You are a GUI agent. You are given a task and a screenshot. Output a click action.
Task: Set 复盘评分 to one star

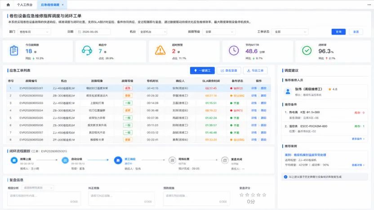241,195
